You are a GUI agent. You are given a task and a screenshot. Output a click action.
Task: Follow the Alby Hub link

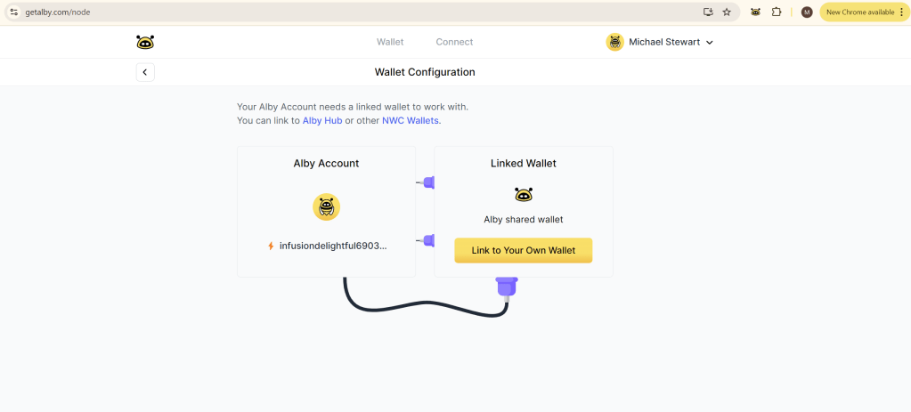tap(322, 120)
